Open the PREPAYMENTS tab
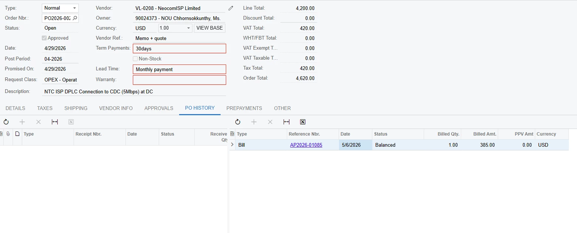Screen dimensions: 577x233 pyautogui.click(x=244, y=108)
